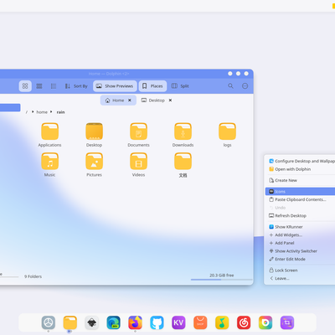Select the Documents folder
The height and width of the screenshot is (335, 335).
pos(138,135)
